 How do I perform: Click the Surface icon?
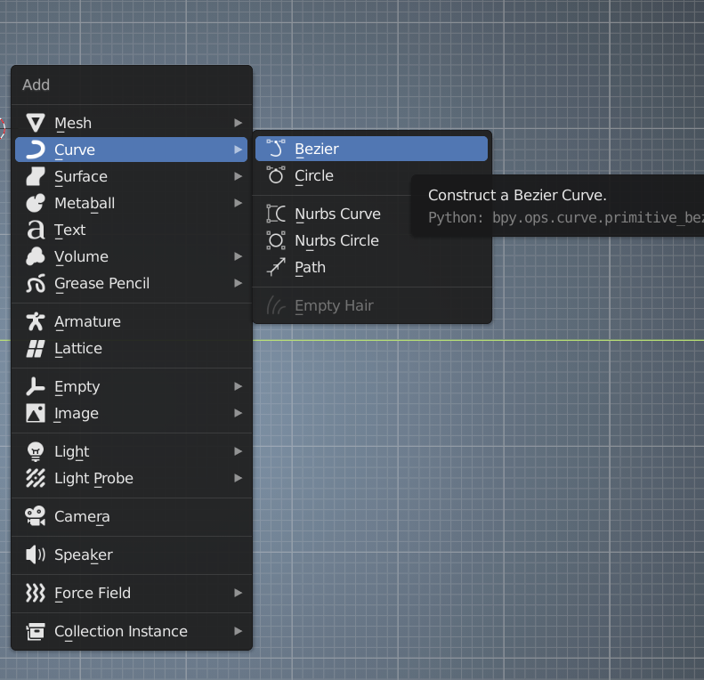coord(36,176)
